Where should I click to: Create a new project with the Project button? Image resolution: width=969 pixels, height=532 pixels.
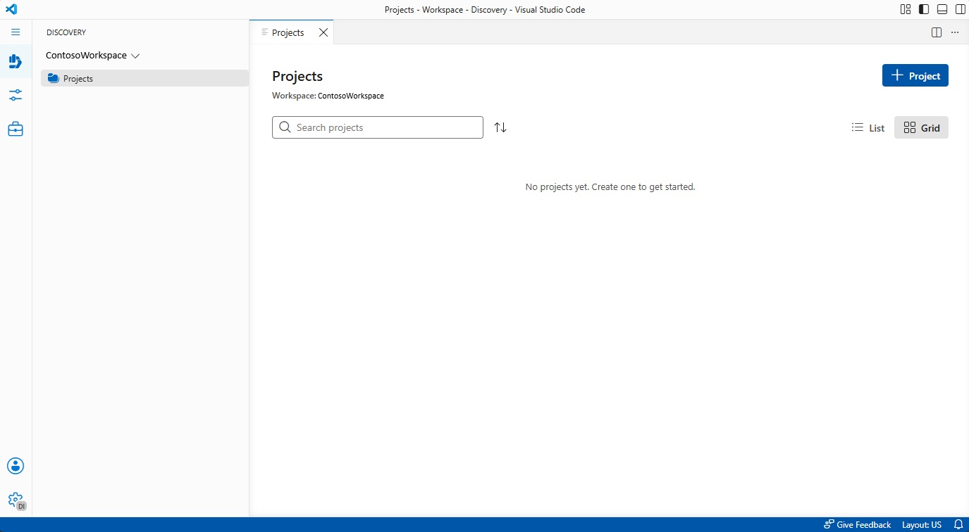915,76
